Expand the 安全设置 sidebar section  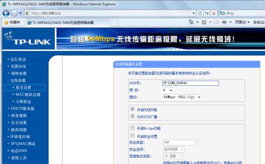[19, 123]
